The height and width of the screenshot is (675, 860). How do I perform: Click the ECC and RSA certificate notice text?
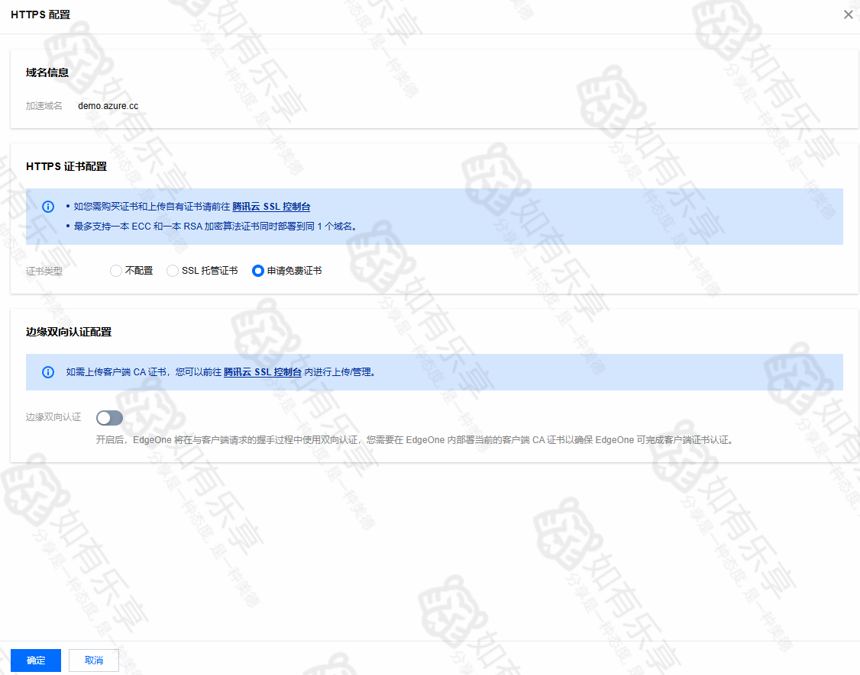(215, 227)
